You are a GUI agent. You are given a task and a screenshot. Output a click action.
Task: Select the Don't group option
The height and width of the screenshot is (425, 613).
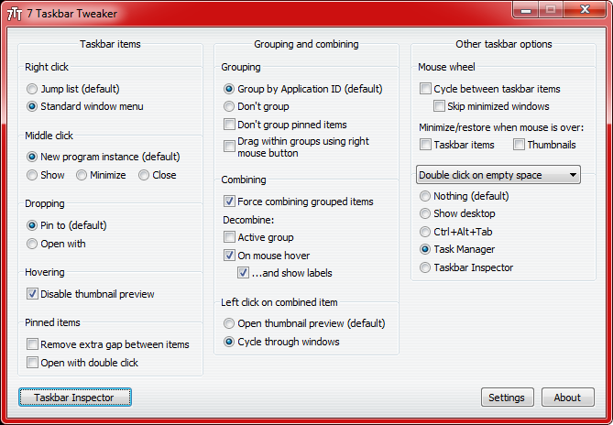coord(229,107)
